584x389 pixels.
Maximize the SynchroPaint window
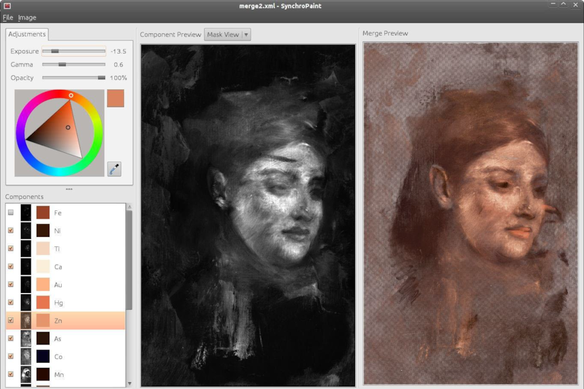pyautogui.click(x=564, y=4)
